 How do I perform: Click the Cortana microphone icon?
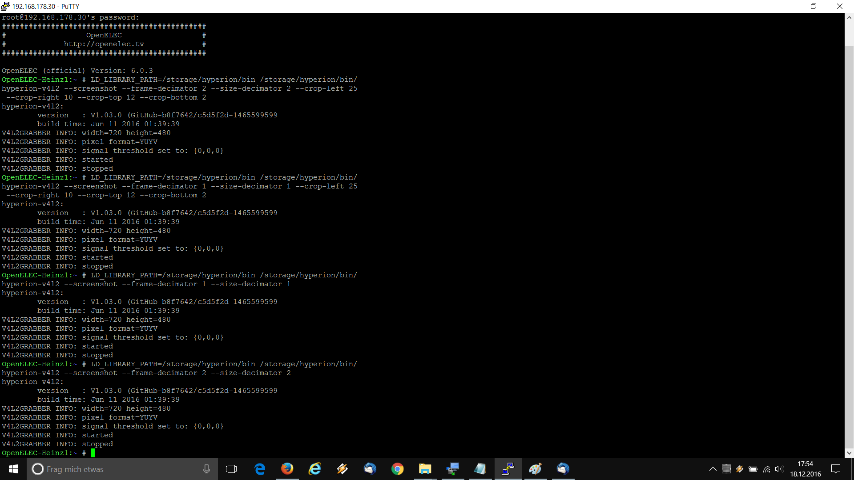[x=206, y=469]
